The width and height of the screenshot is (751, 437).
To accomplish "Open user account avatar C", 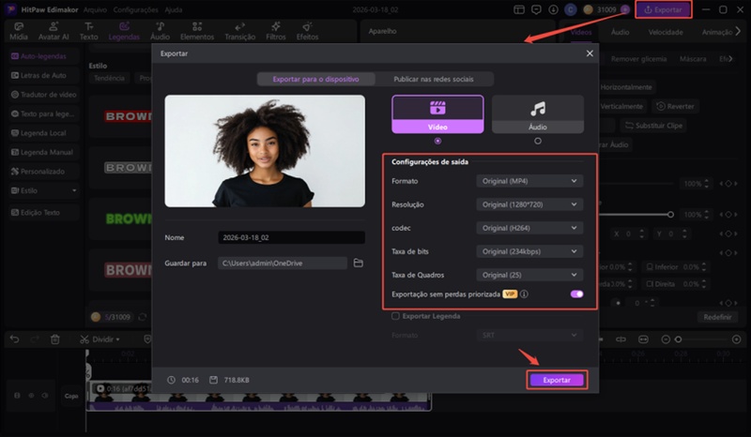I will (571, 9).
